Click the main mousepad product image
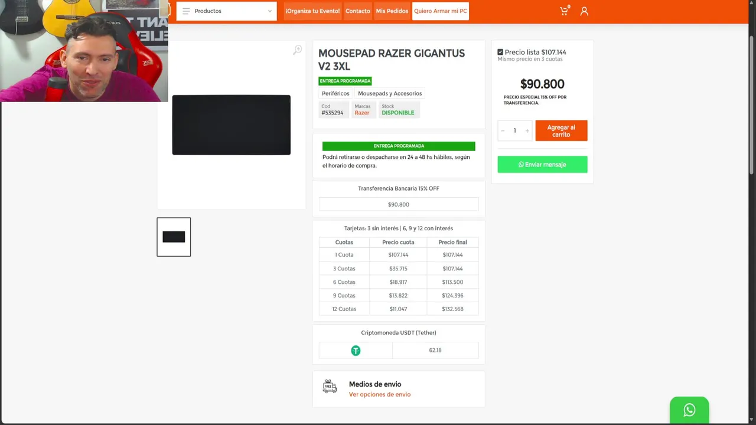 [232, 125]
